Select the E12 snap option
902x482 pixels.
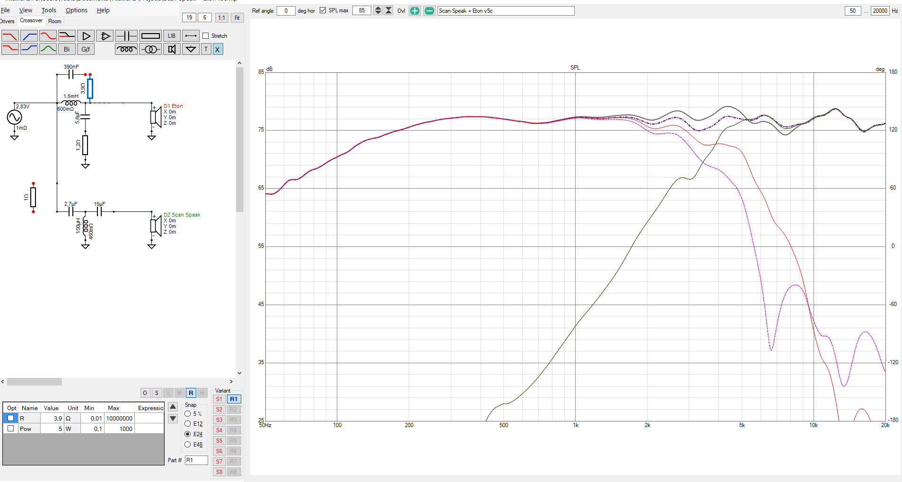click(x=188, y=424)
